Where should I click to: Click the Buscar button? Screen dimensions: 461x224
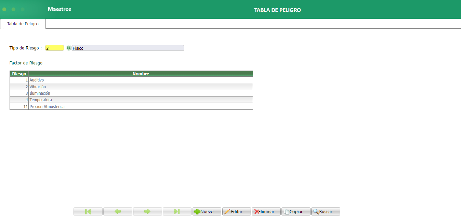point(326,211)
